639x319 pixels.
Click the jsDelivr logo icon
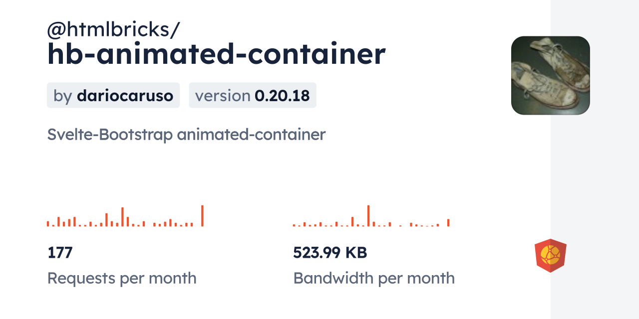tap(550, 256)
